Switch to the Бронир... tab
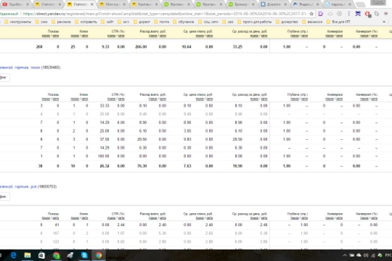392x261 pixels. [x=241, y=4]
